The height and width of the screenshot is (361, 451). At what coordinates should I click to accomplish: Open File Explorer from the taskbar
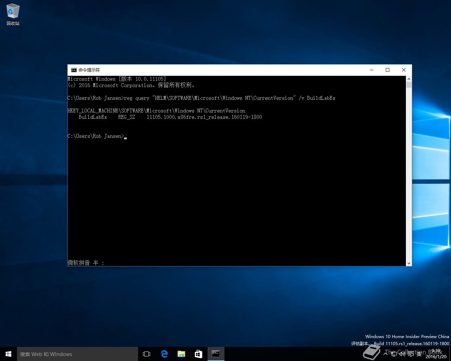(x=181, y=354)
